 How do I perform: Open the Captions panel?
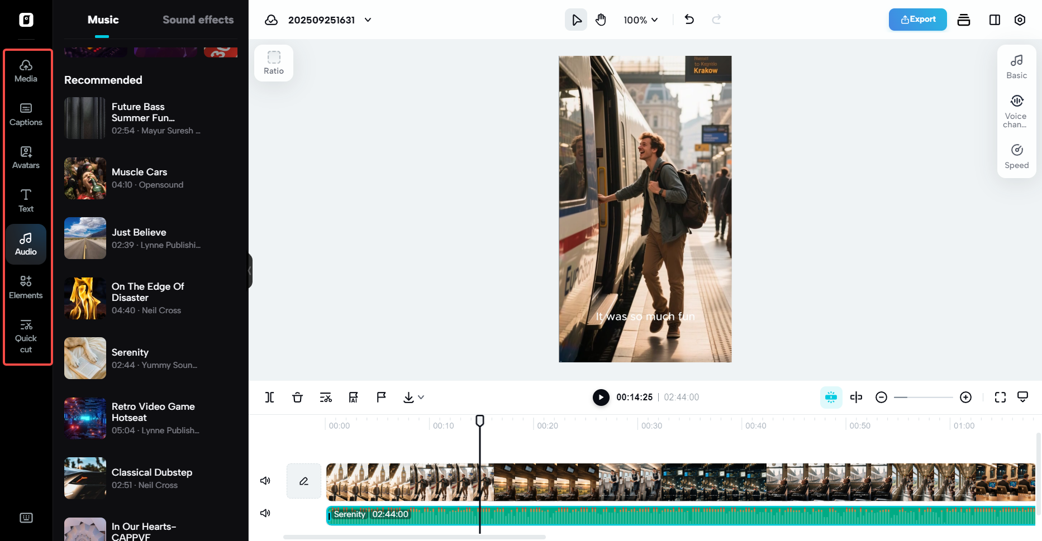26,114
